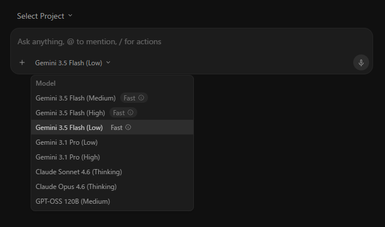Click the Fast badge on Flash (High)
The image size is (385, 227).
coord(123,112)
